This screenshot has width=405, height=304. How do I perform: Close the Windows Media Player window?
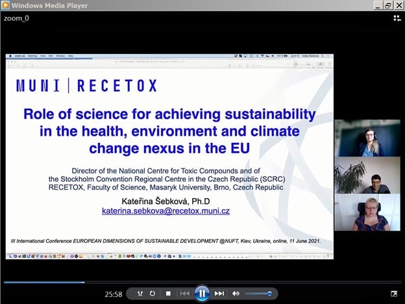(399, 5)
